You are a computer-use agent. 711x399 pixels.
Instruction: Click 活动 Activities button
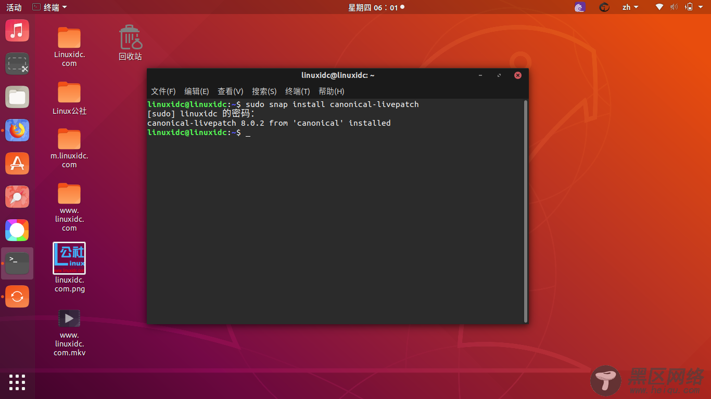point(14,7)
